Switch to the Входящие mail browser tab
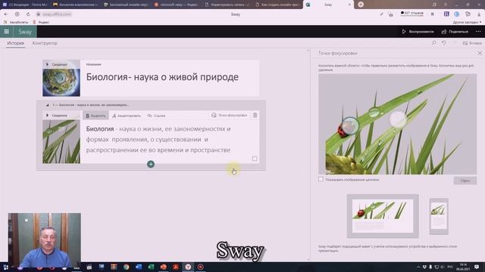Viewport: 485px width, 272px height. click(25, 5)
